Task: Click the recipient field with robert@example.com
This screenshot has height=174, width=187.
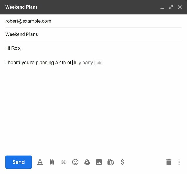Action: click(x=28, y=21)
